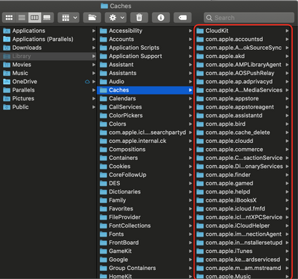Select the CloudKit cache folder icon
This screenshot has height=279, width=298.
point(200,31)
